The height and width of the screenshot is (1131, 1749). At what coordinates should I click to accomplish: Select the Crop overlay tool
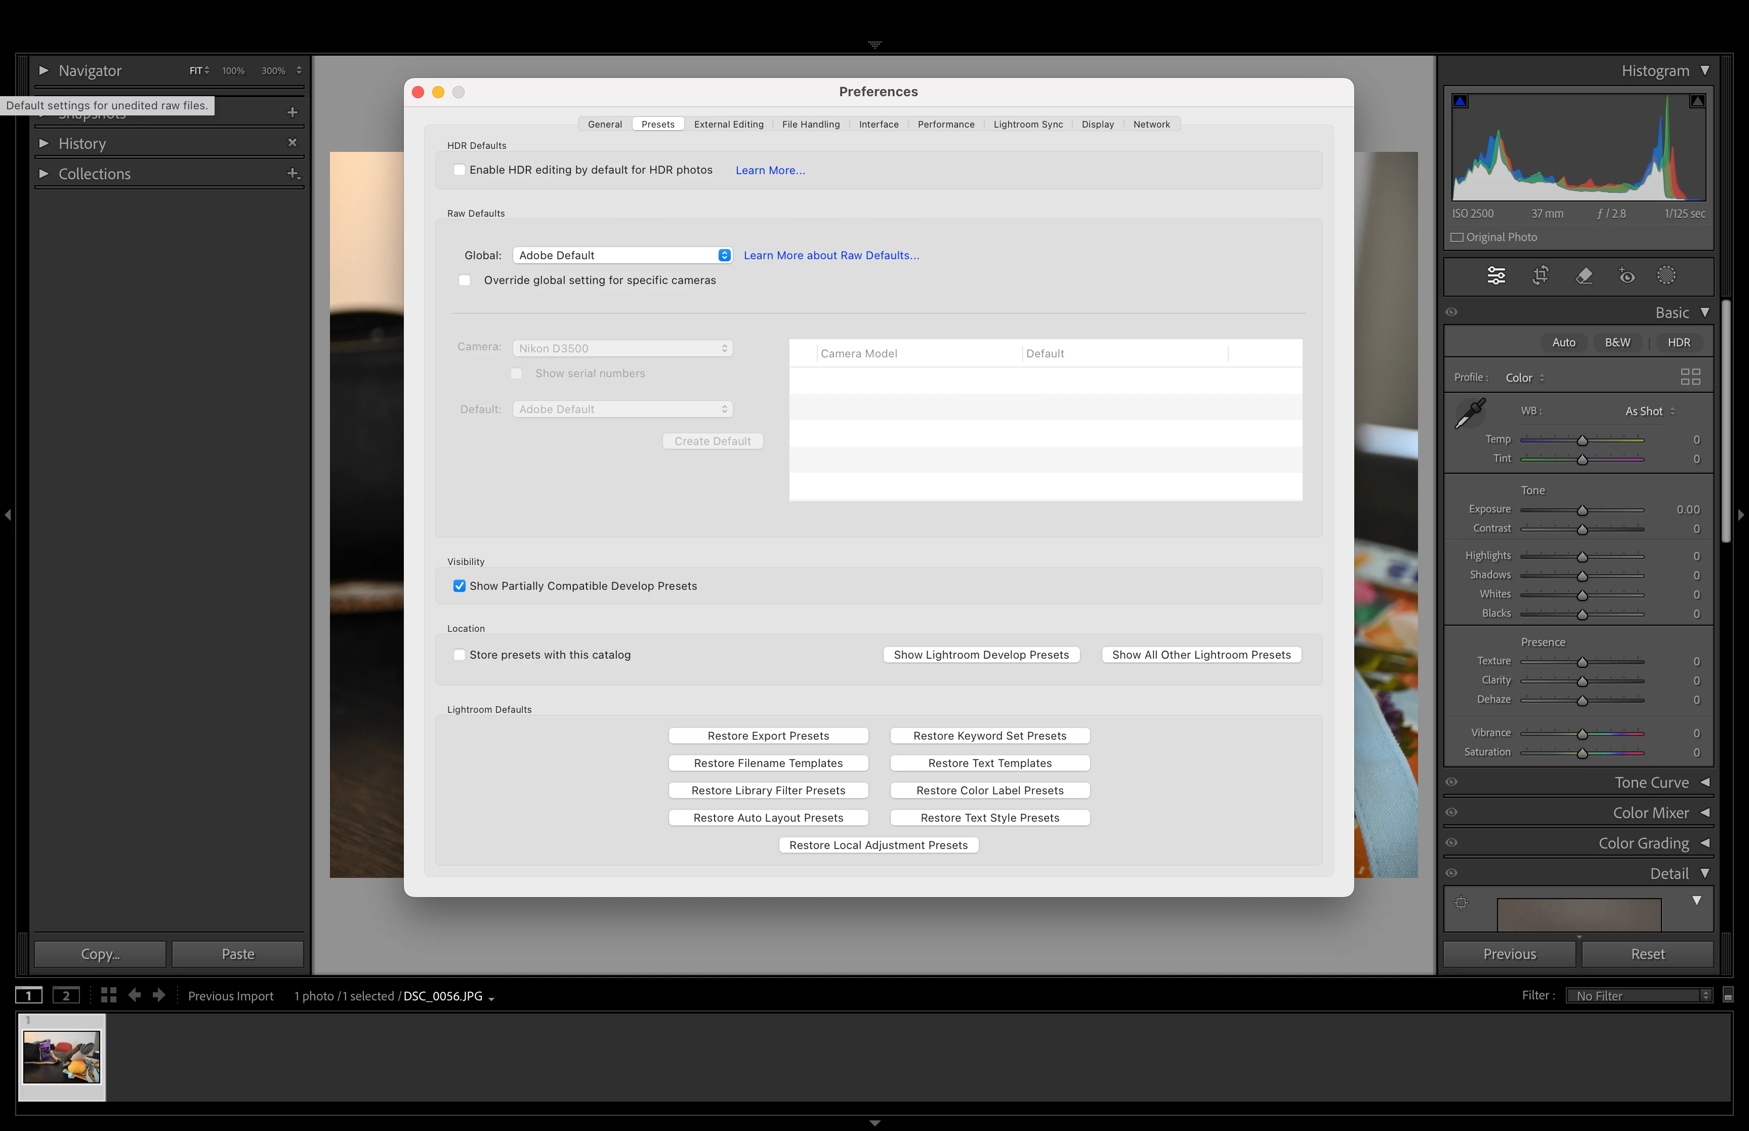coord(1540,275)
